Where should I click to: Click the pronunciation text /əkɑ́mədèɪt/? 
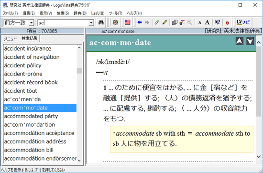tap(113, 62)
